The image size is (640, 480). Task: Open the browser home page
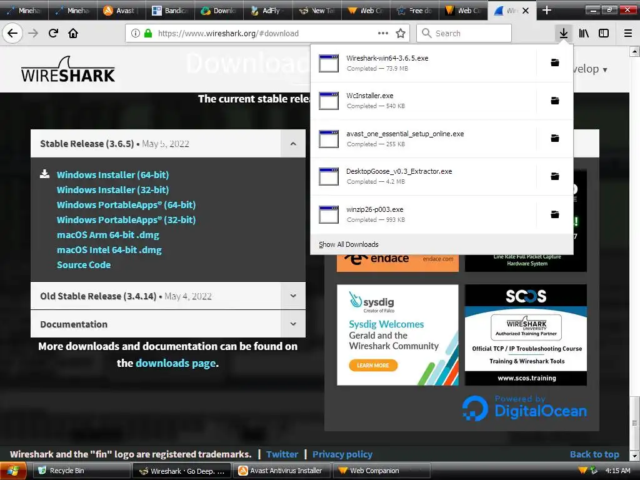coord(73,33)
